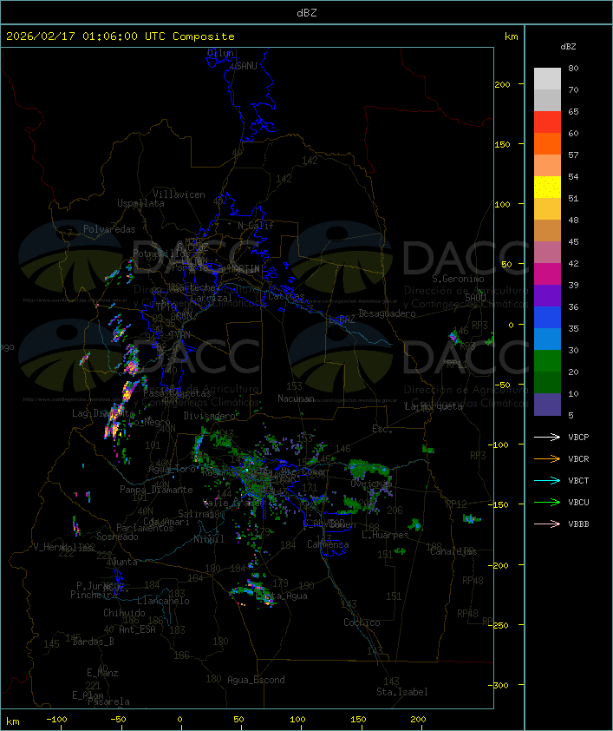Click the legend value 80
The width and height of the screenshot is (613, 731).
click(573, 68)
